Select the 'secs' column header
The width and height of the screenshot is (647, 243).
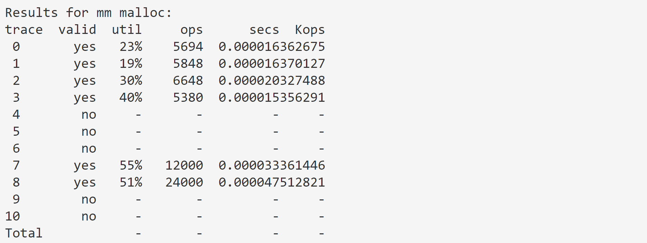click(x=264, y=30)
